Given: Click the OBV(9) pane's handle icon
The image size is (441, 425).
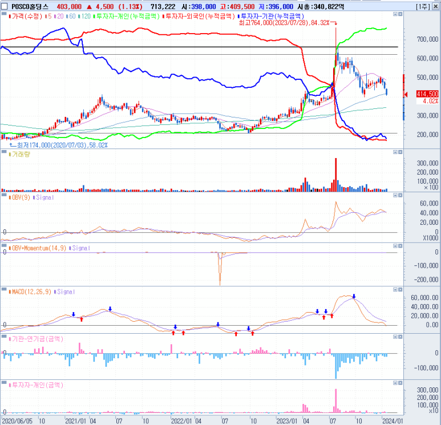Looking at the screenshot, I should pos(4,195).
